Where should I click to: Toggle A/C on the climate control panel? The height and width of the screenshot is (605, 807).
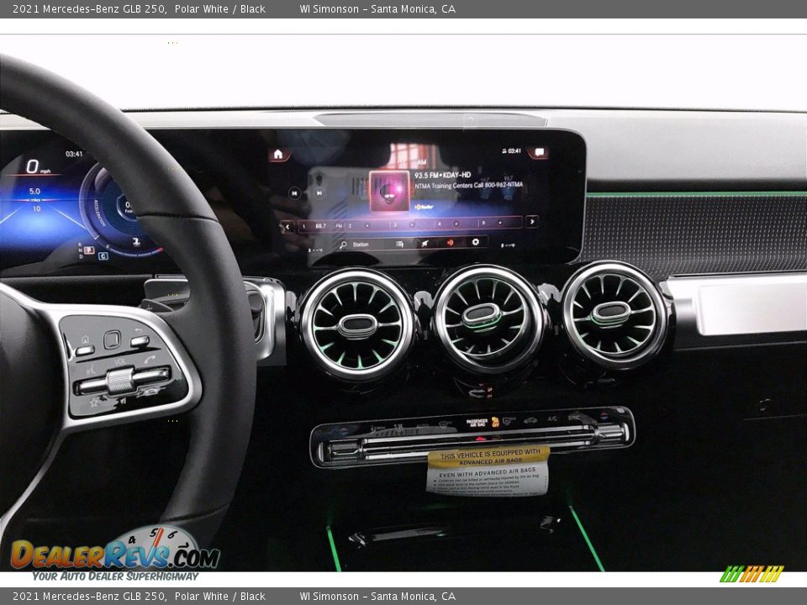click(551, 418)
